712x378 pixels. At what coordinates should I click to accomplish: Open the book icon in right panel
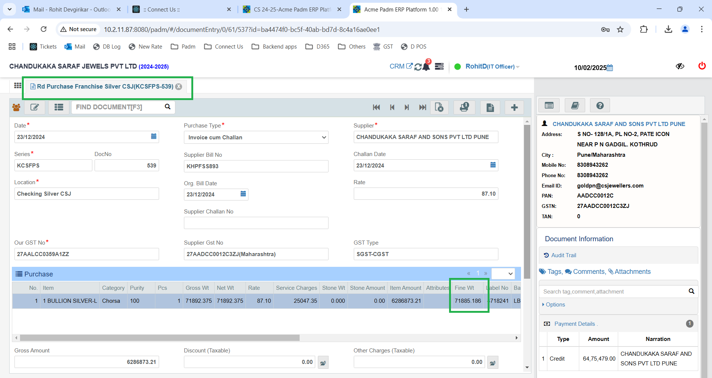pos(575,106)
